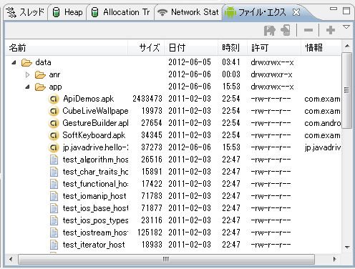Sort by the 日付 column header
This screenshot has height=269, width=355.
(x=191, y=48)
